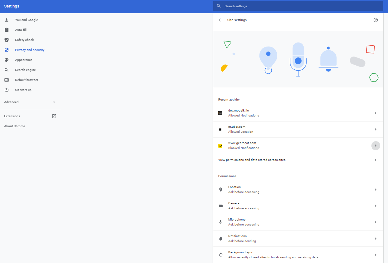
Task: Expand the Advanced section arrow
Action: click(54, 102)
